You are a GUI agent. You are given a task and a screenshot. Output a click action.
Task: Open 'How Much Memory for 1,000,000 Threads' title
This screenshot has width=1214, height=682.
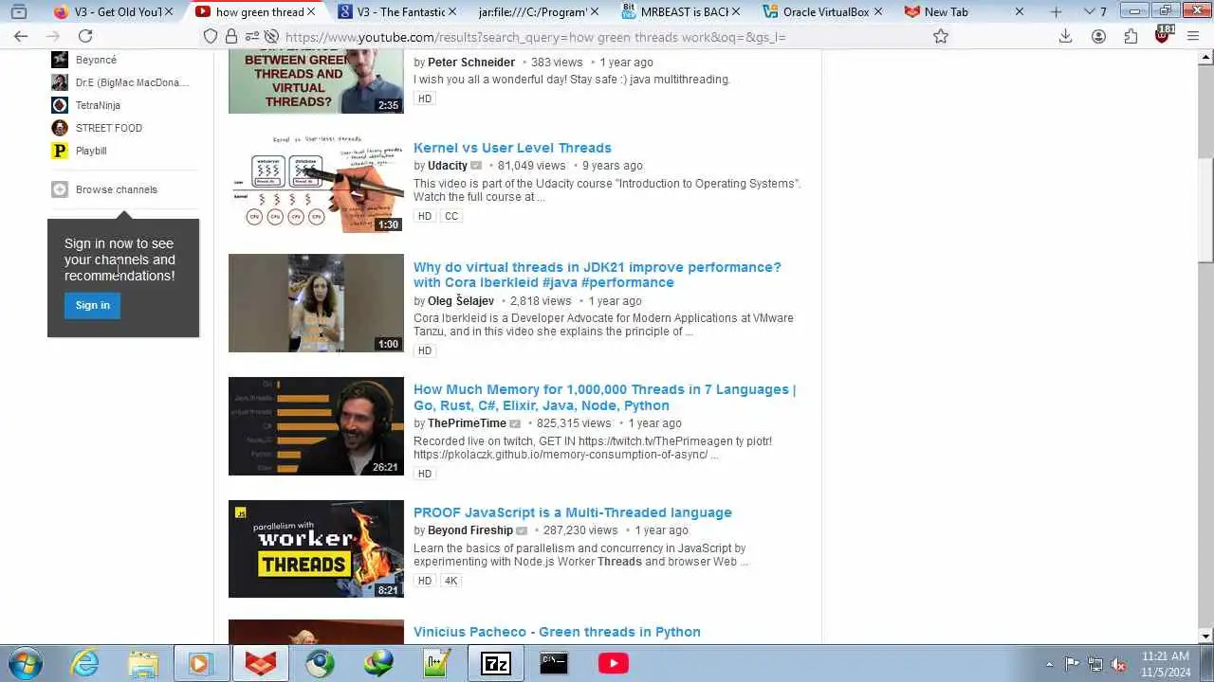[604, 397]
